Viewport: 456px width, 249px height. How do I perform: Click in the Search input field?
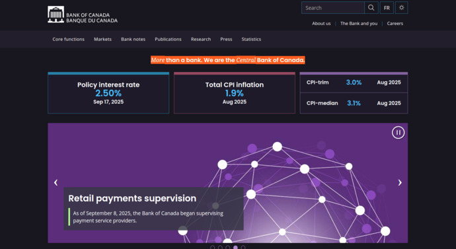pos(333,8)
